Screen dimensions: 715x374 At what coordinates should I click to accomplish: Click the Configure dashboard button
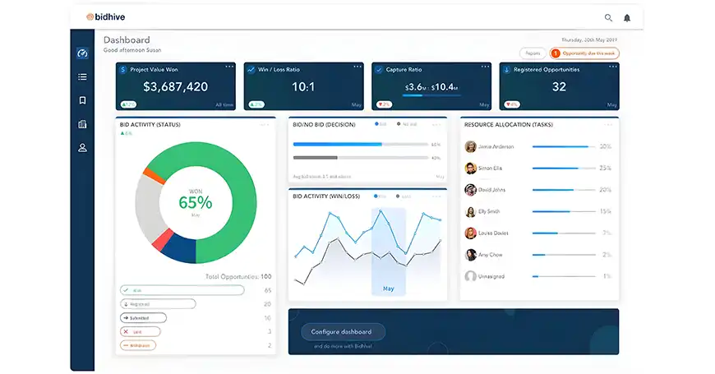pos(343,332)
